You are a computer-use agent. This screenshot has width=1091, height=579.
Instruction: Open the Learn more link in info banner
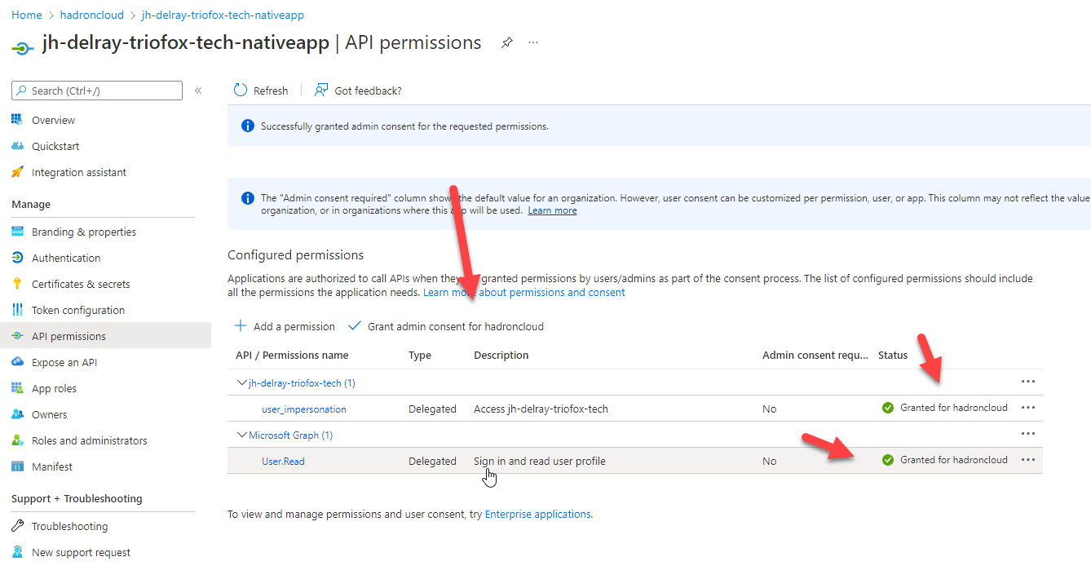tap(552, 210)
